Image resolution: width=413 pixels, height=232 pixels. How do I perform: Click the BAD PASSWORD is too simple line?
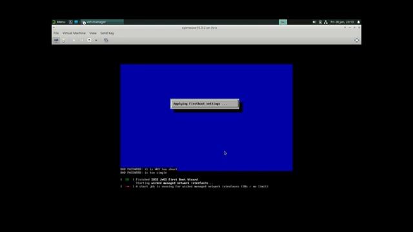(x=143, y=173)
